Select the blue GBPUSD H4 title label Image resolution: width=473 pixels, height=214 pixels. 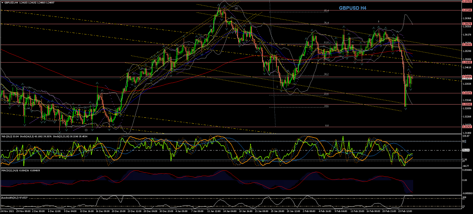[x=352, y=8]
